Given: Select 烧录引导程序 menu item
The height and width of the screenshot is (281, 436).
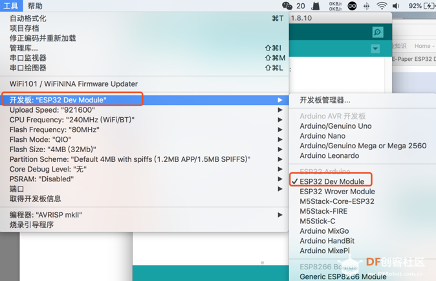Looking at the screenshot, I should pyautogui.click(x=144, y=225).
